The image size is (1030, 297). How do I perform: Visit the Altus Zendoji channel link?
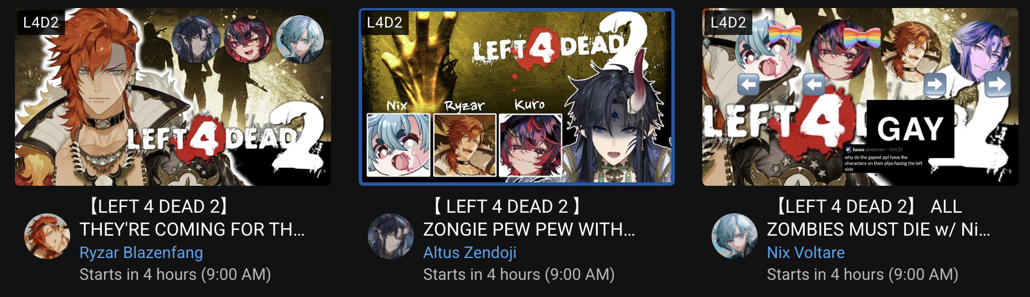click(x=470, y=252)
